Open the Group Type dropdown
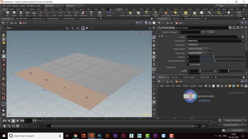 pos(194,45)
